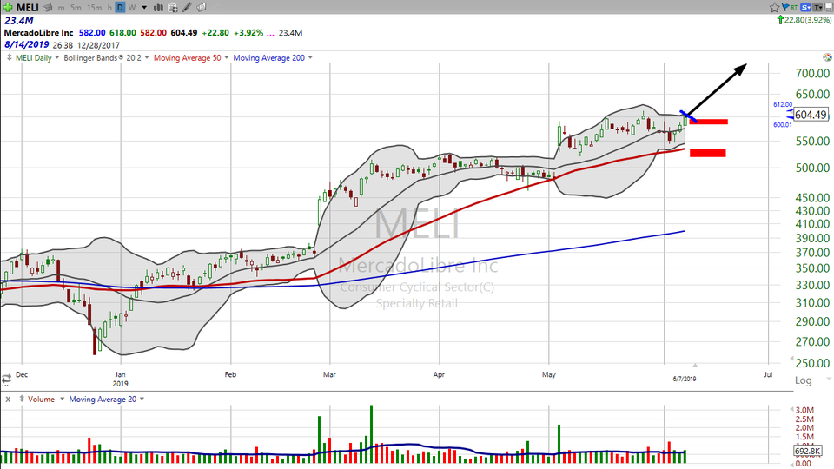Image resolution: width=834 pixels, height=469 pixels.
Task: Click the Jan 2019 time axis label
Action: coord(120,379)
